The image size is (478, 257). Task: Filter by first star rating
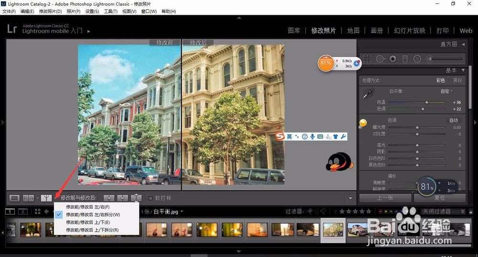[x=342, y=211]
